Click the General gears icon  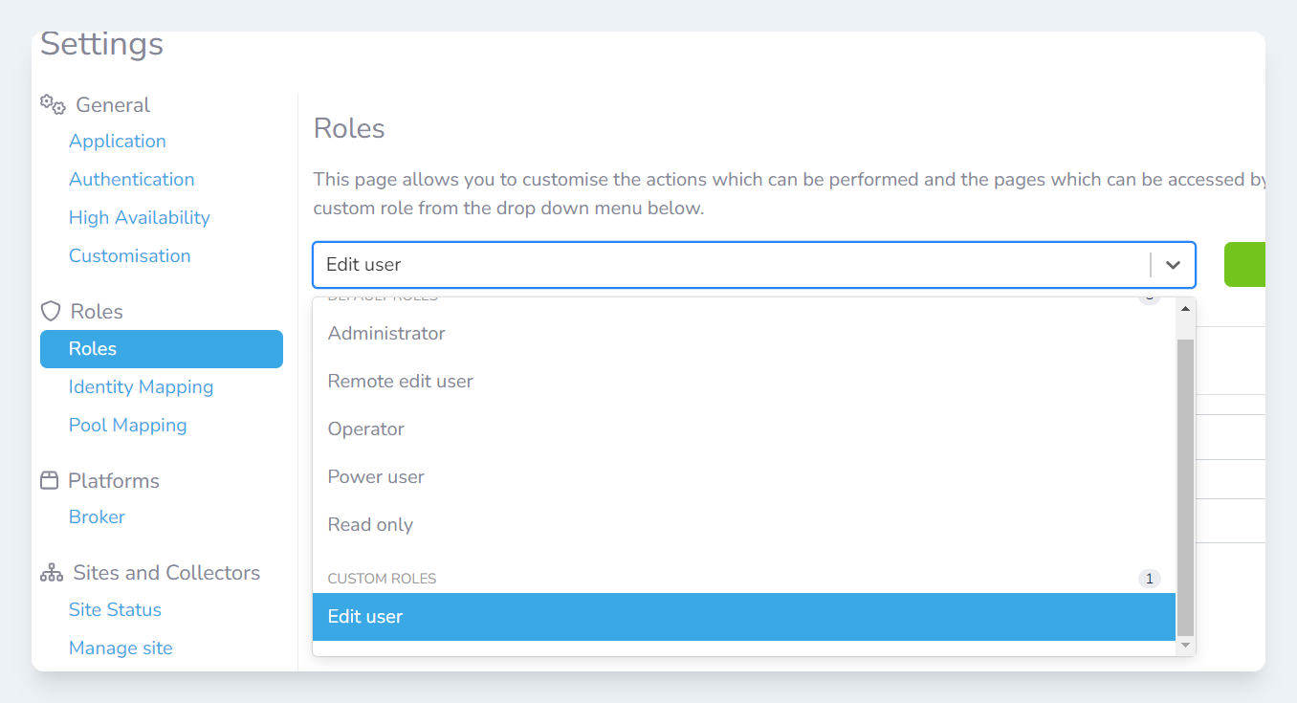(x=53, y=104)
